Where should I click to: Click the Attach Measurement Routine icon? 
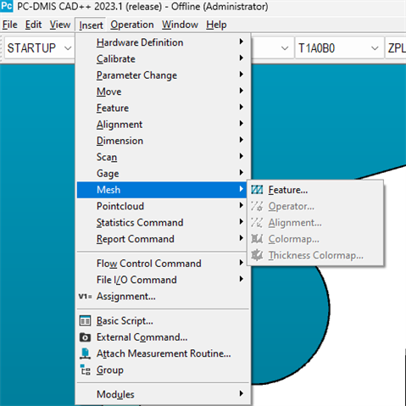click(x=85, y=353)
